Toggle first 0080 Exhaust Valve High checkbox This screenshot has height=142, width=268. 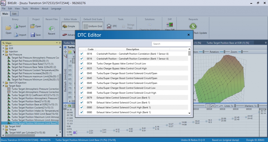82,107
